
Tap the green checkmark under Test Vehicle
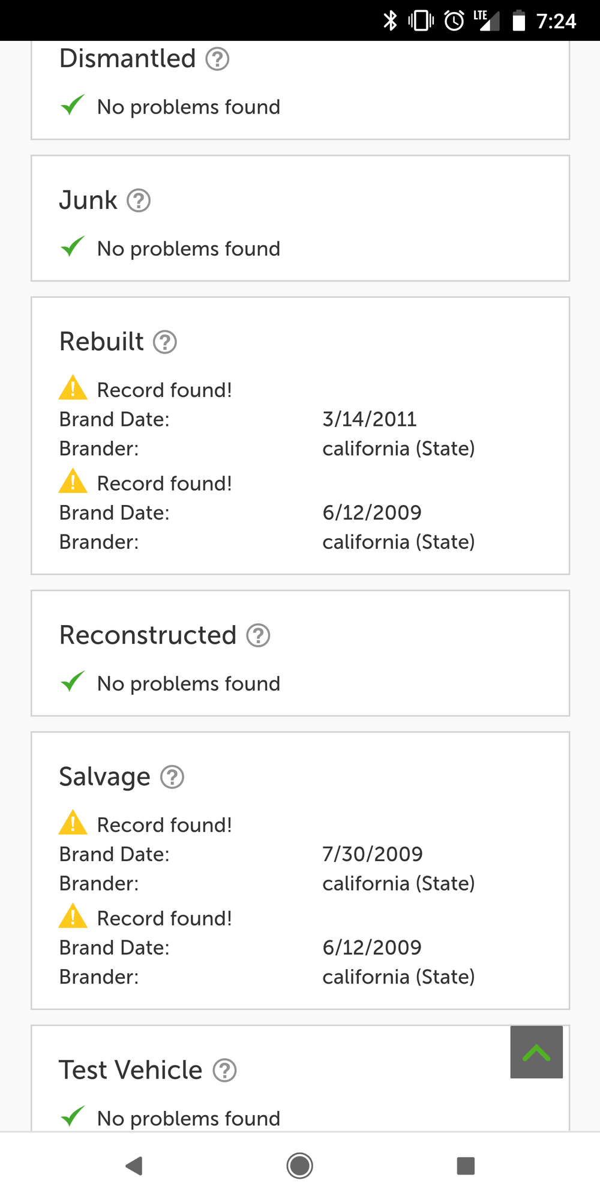73,1116
